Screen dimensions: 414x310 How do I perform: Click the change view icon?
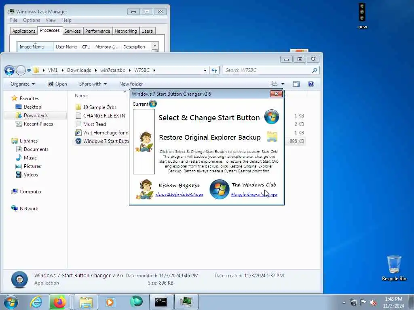[x=274, y=84]
